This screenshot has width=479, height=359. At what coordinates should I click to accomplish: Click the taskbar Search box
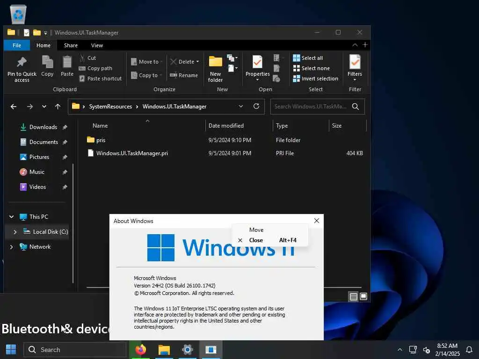click(x=75, y=350)
